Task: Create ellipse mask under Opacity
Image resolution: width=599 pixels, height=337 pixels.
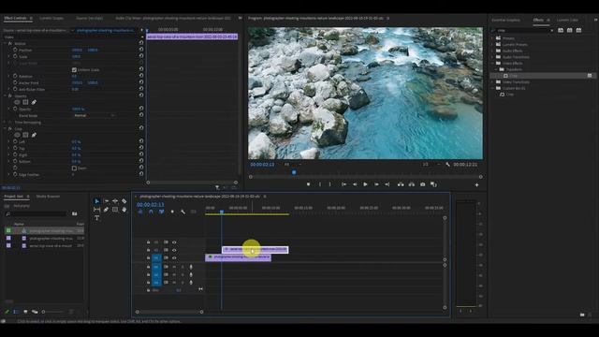Action: (17, 102)
